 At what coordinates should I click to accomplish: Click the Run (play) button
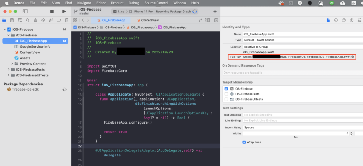click(x=64, y=11)
